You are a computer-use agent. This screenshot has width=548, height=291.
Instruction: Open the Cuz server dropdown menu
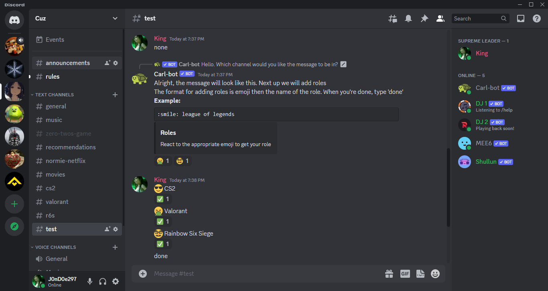pyautogui.click(x=115, y=18)
